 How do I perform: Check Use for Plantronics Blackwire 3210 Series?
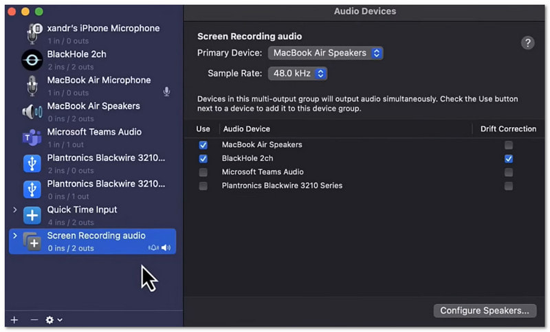[203, 186]
